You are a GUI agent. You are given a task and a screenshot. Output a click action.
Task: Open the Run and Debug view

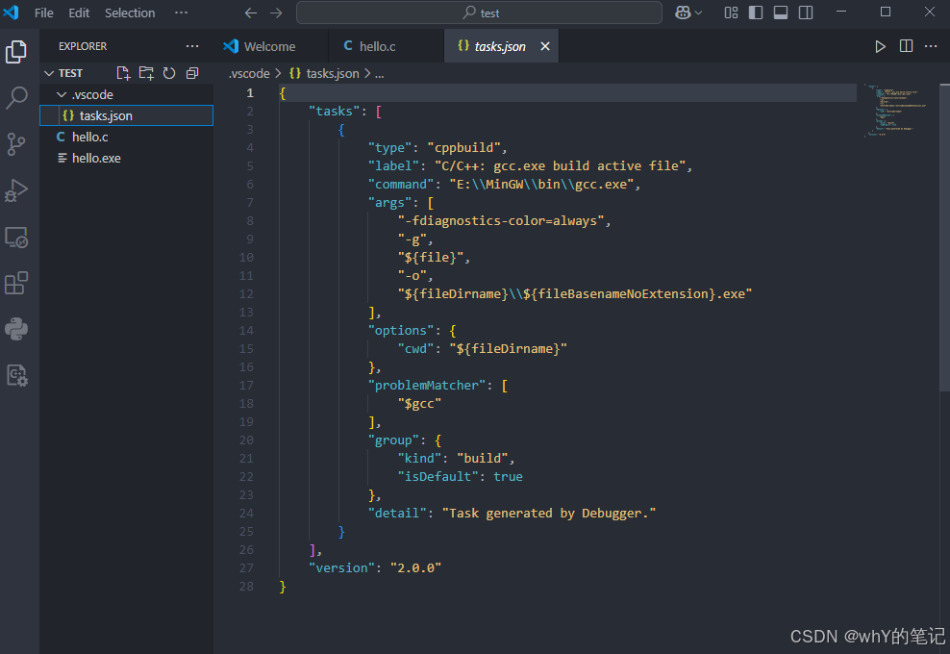pos(16,190)
